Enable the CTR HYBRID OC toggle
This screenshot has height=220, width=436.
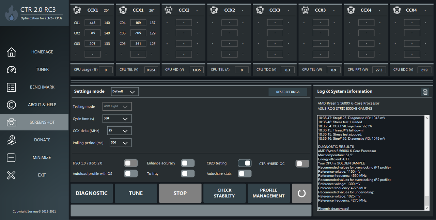point(302,163)
